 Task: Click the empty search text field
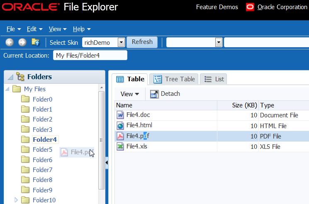coord(266,42)
